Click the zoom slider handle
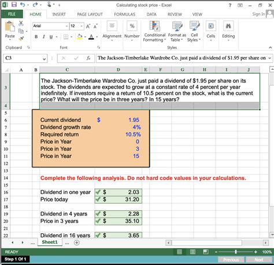The width and height of the screenshot is (274, 265). 236,252
